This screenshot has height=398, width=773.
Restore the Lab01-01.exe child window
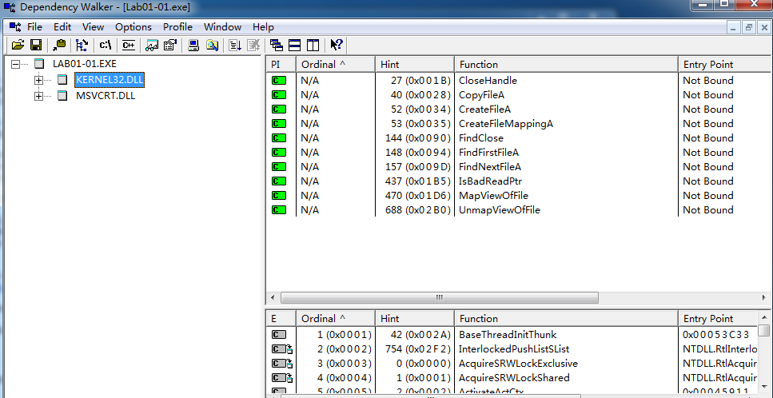(749, 28)
